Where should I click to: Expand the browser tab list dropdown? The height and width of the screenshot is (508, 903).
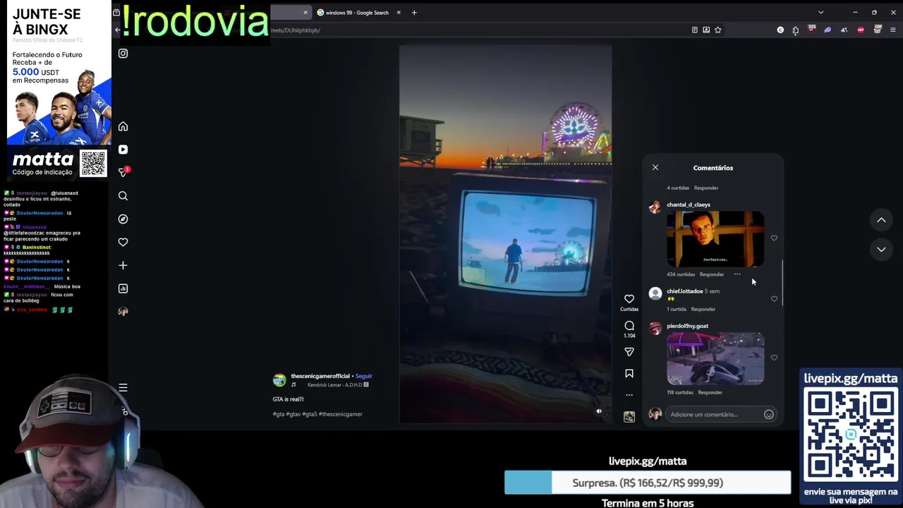[820, 13]
